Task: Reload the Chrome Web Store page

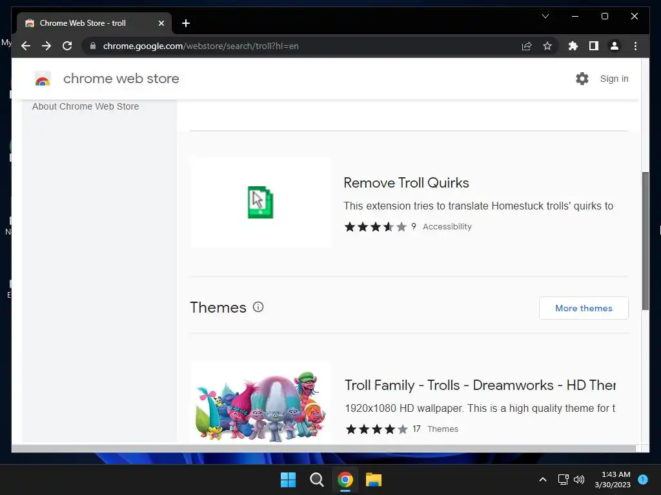Action: (67, 46)
